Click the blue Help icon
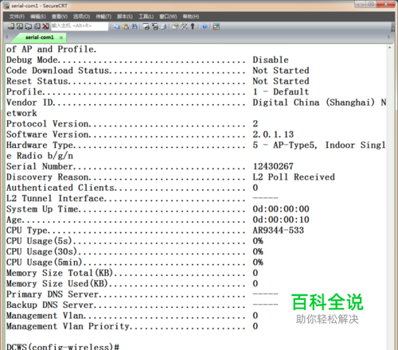The height and width of the screenshot is (350, 398). pyautogui.click(x=205, y=26)
